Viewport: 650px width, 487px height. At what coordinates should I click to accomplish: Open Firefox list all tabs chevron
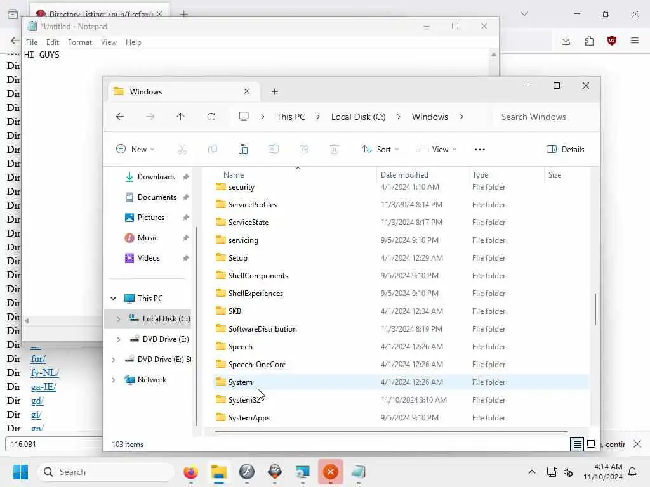click(524, 14)
